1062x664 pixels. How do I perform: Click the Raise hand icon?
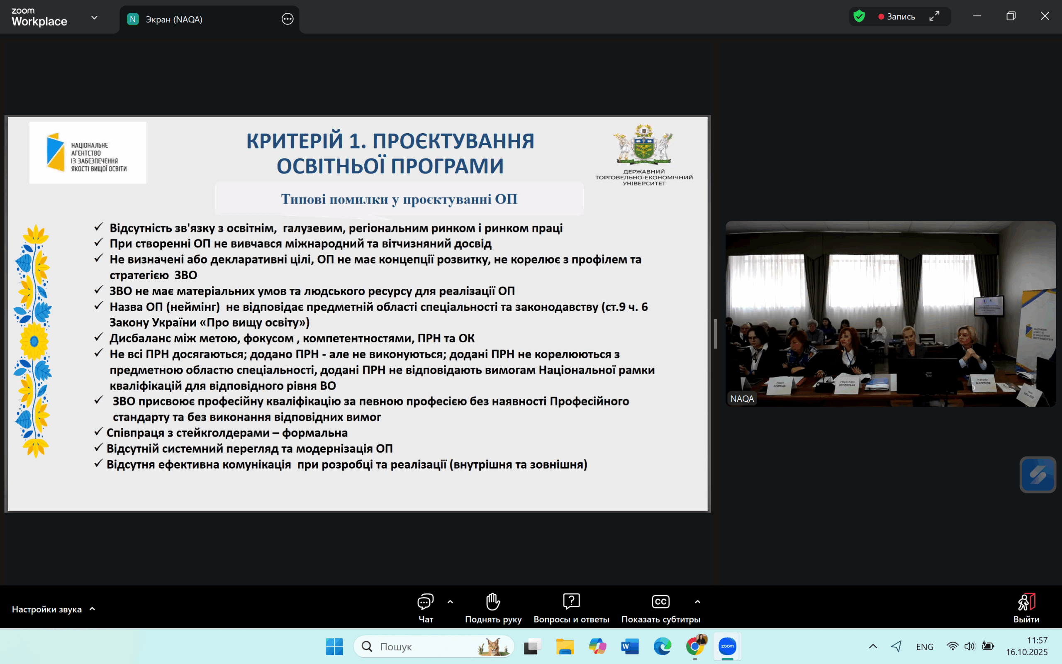pyautogui.click(x=493, y=602)
